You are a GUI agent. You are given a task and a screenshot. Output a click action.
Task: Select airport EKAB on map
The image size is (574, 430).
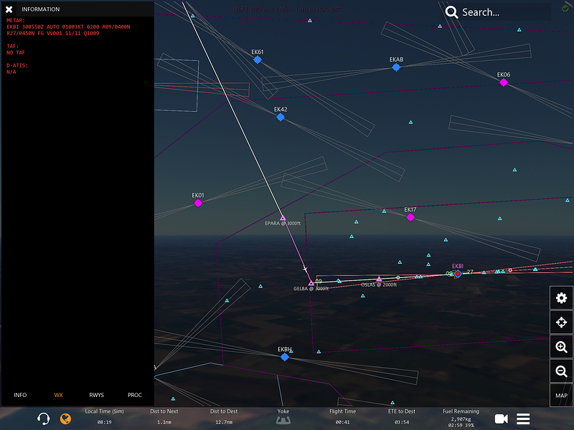click(x=396, y=67)
